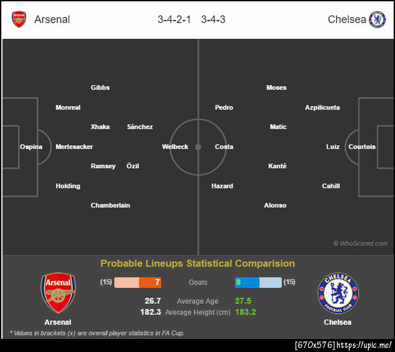Click Sánchez in the Arsenal lineup

coord(140,127)
